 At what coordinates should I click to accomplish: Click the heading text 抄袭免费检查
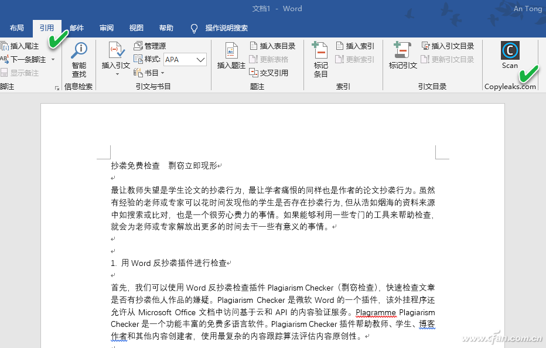pyautogui.click(x=135, y=165)
